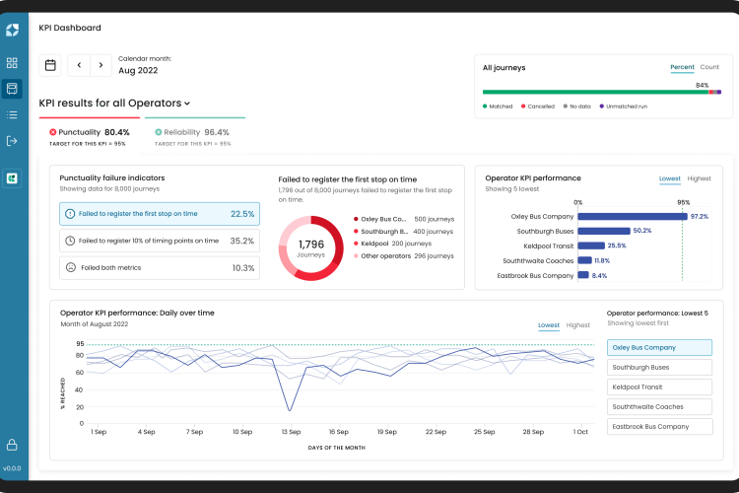Viewport: 739px width, 493px height.
Task: Click the Southburgh Buses 50.2% bar
Action: tap(604, 231)
